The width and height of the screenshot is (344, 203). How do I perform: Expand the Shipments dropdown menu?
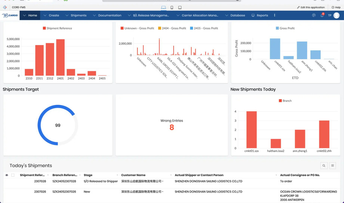pyautogui.click(x=76, y=16)
